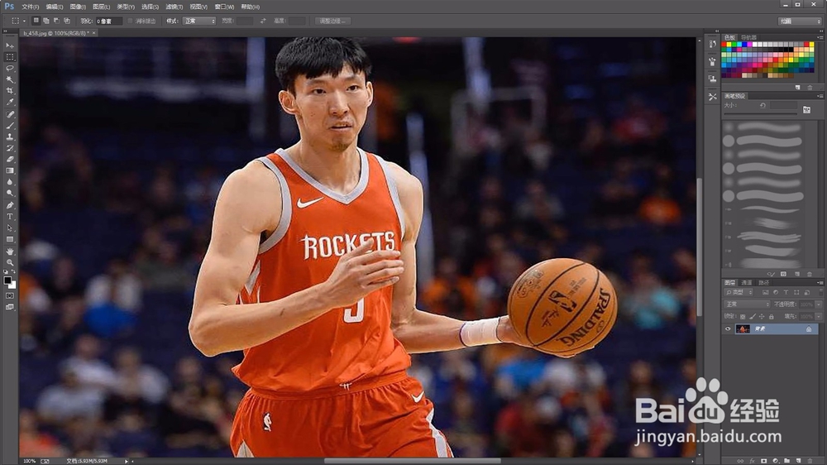Open the tool preset picker arrow
The image size is (827, 465).
point(24,22)
